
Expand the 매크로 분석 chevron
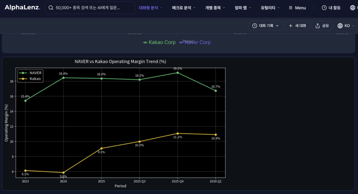click(195, 8)
